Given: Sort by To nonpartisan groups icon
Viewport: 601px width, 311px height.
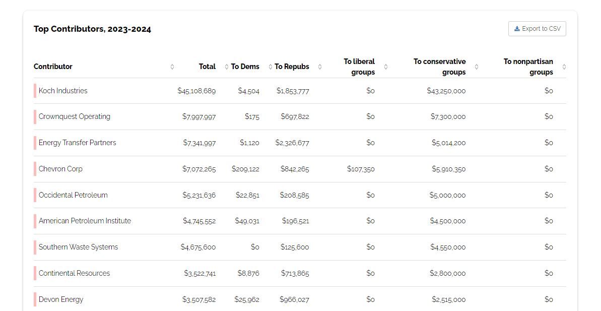Looking at the screenshot, I should (x=564, y=67).
